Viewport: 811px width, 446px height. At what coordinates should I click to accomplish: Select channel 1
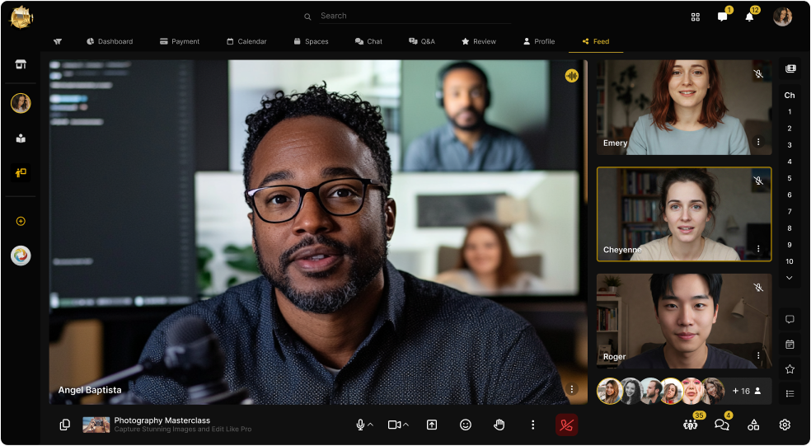[790, 112]
